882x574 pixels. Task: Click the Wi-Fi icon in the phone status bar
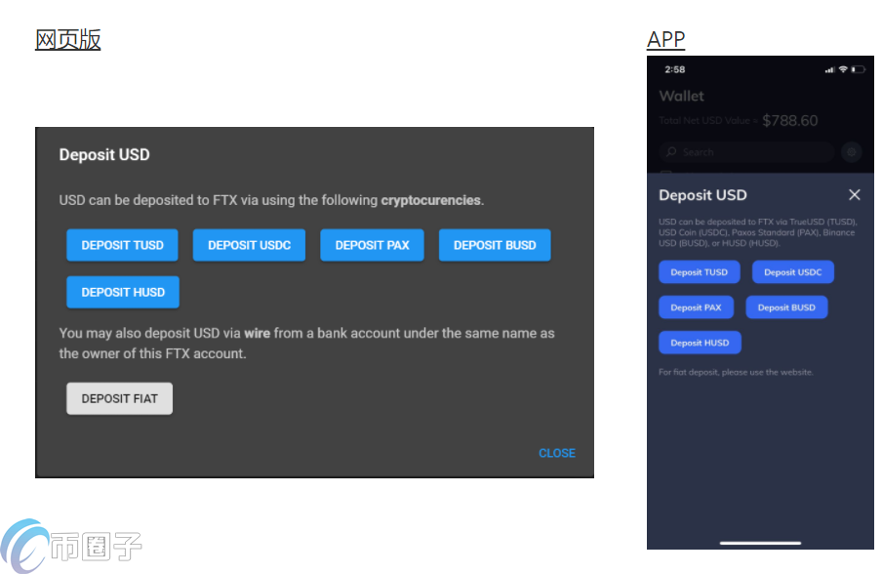coord(843,69)
